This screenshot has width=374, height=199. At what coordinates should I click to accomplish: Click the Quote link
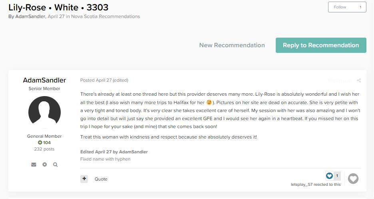(101, 179)
